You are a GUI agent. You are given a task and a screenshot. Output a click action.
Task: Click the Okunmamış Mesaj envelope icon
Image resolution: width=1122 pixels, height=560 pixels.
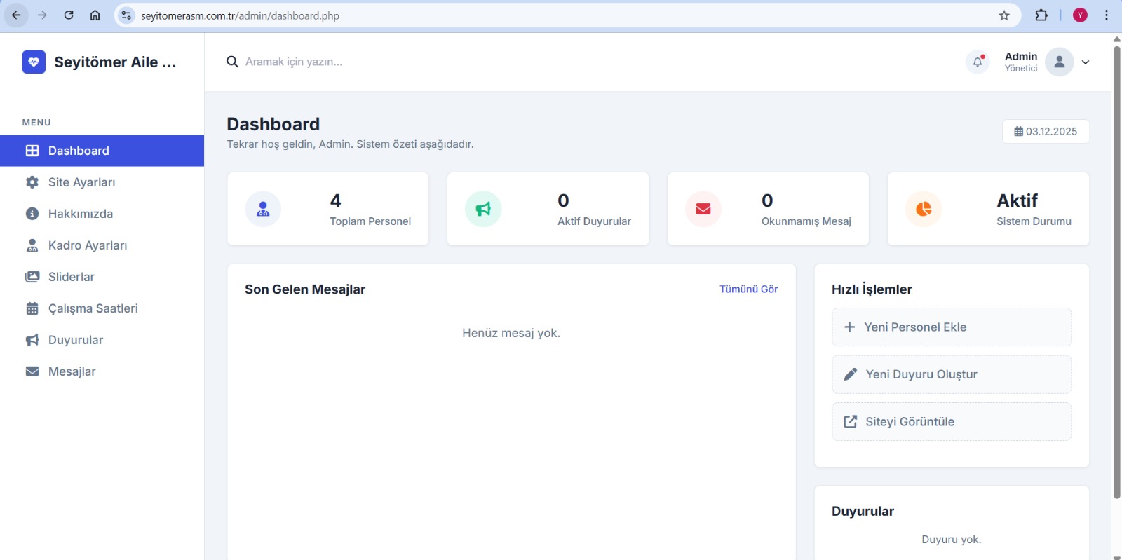[703, 209]
